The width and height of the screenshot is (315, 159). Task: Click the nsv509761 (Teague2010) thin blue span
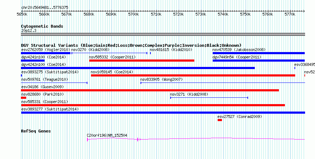pyautogui.click(x=54, y=83)
